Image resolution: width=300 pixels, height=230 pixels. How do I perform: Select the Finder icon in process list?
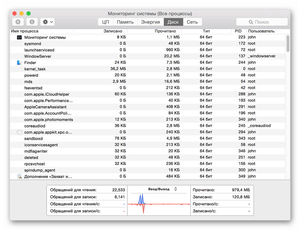pyautogui.click(x=19, y=63)
